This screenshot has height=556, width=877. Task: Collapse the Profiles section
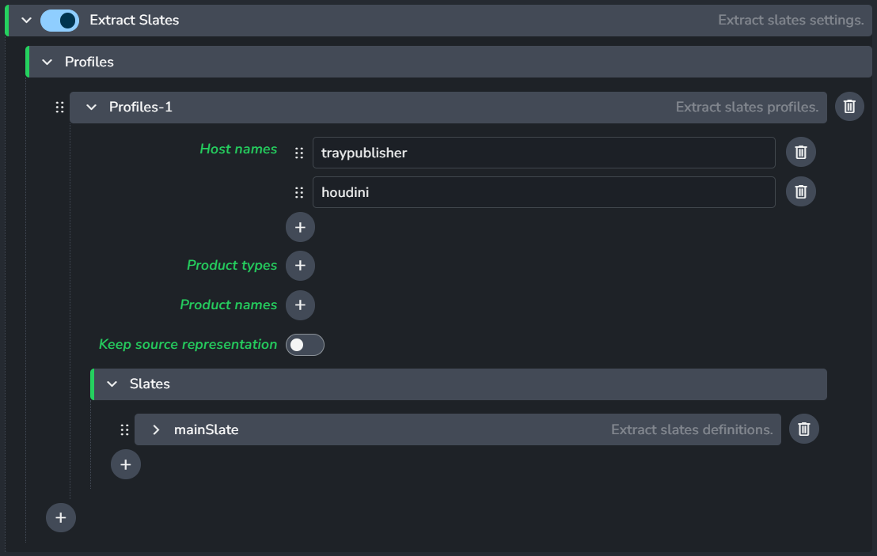tap(47, 62)
